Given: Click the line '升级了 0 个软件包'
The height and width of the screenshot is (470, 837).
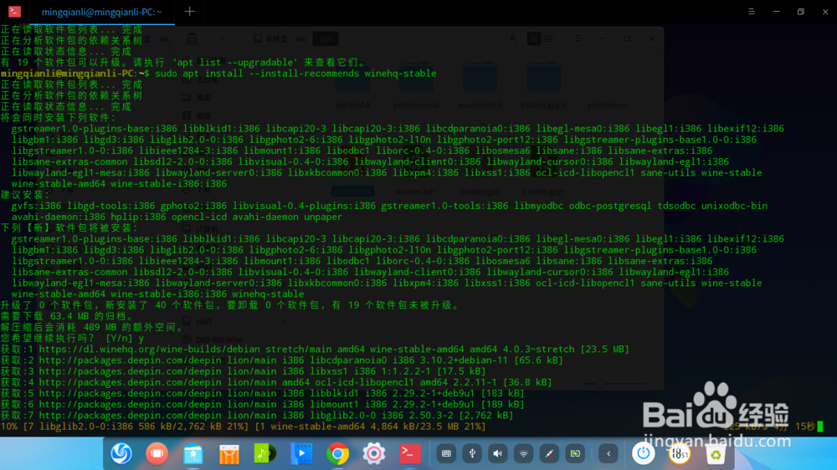Looking at the screenshot, I should 229,305.
